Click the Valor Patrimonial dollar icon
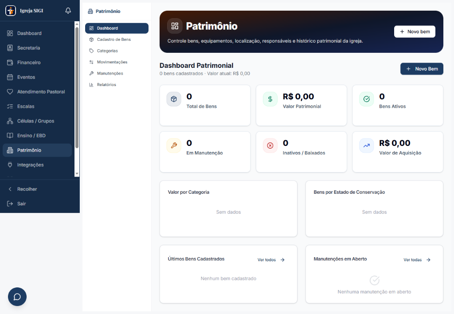 pyautogui.click(x=270, y=99)
